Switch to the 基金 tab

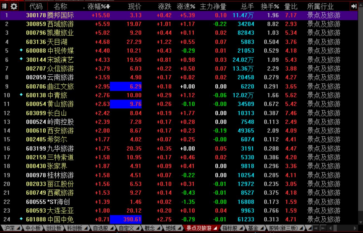253,228
